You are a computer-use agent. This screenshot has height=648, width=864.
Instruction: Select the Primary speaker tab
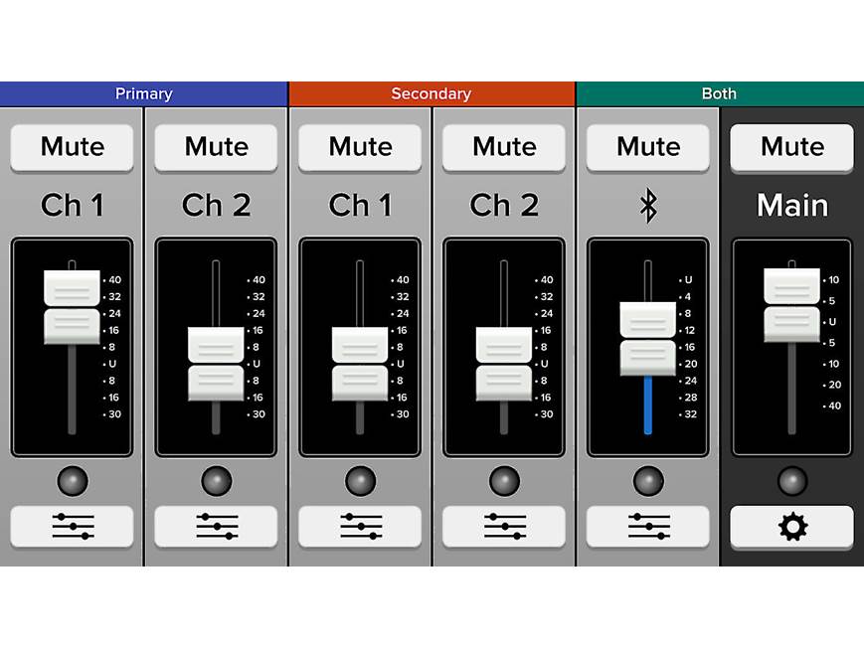(x=144, y=93)
